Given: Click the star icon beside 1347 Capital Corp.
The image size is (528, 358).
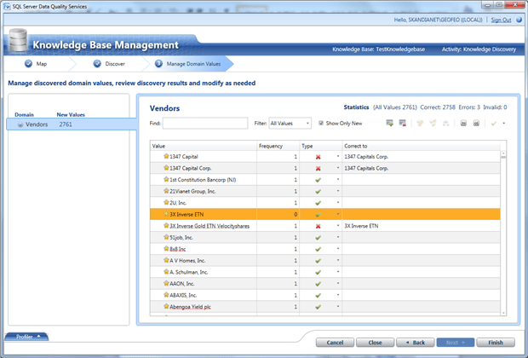Looking at the screenshot, I should pyautogui.click(x=166, y=168).
